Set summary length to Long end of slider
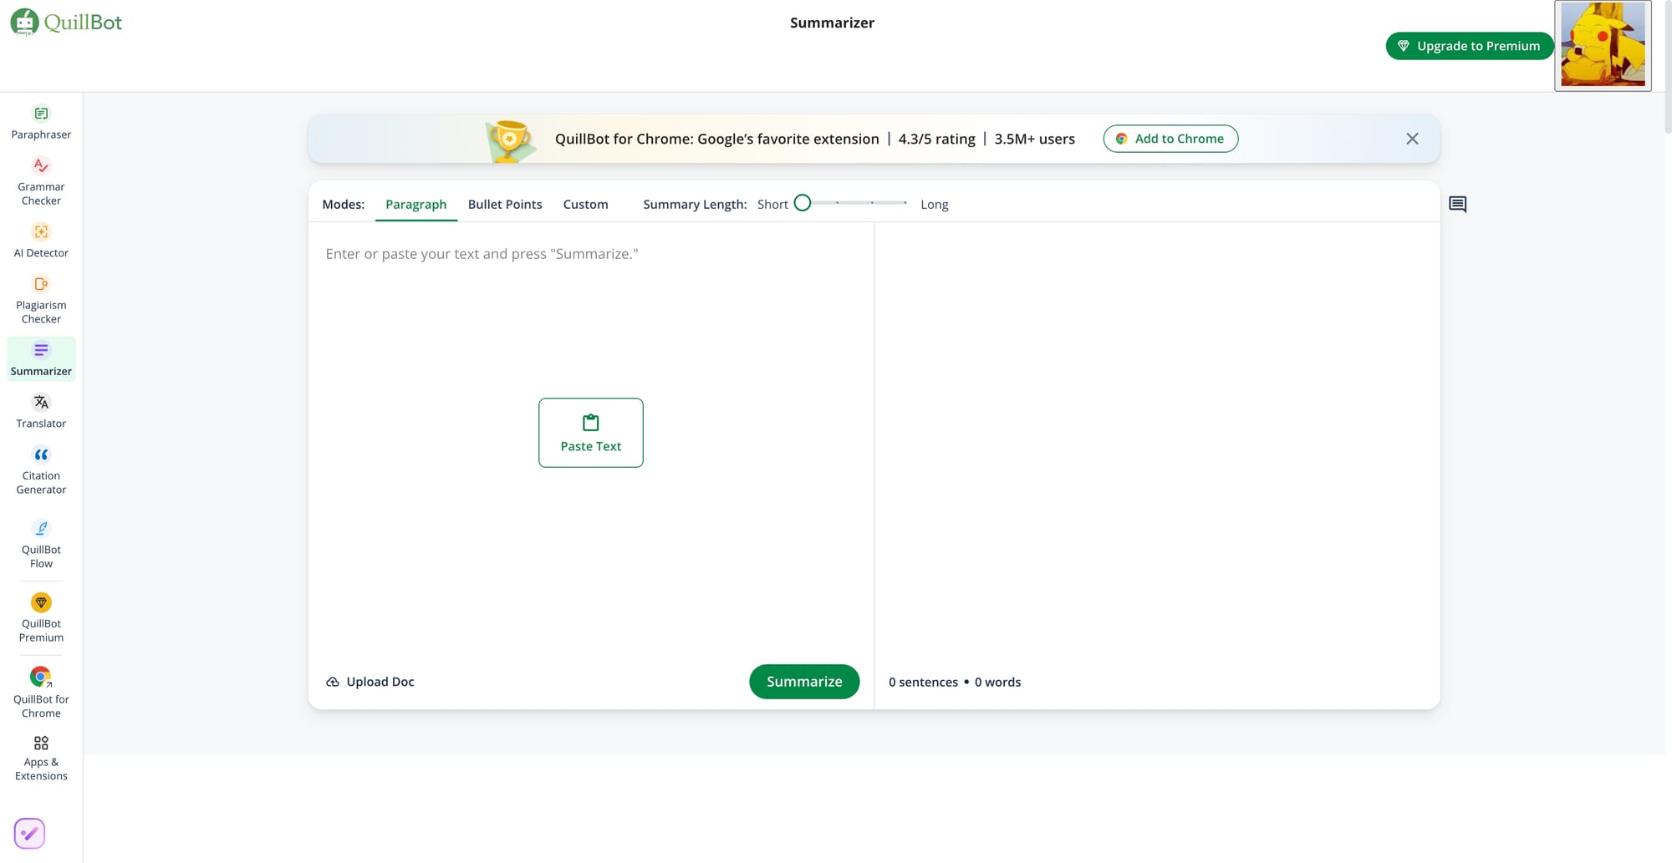 905,203
